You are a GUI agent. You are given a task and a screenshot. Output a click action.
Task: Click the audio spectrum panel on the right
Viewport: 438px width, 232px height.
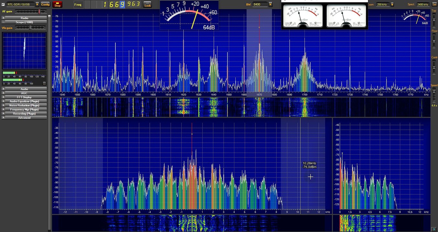(x=381, y=166)
